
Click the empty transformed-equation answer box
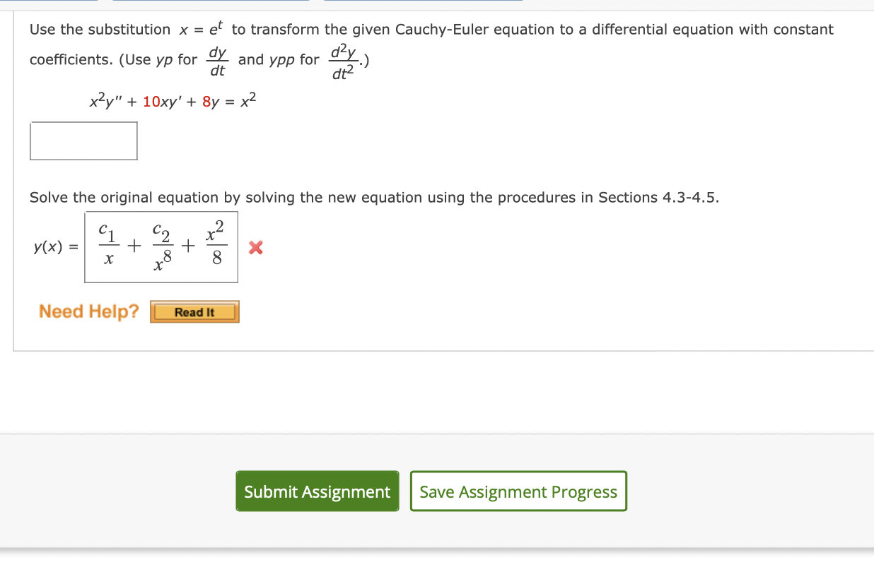pyautogui.click(x=83, y=140)
